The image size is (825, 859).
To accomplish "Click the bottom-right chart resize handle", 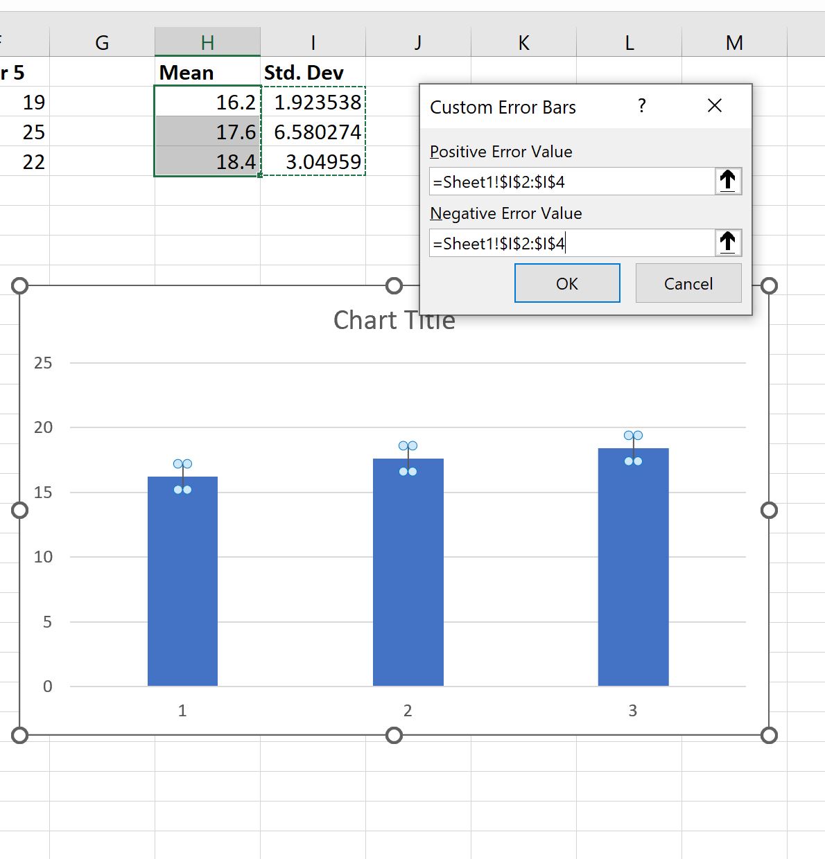I will (769, 735).
